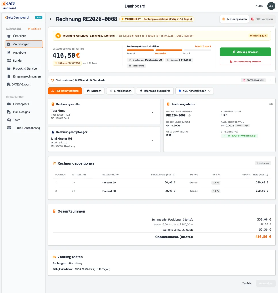Screen dimensions: 278x293
Task: Click the Wechseln link
Action: 34,29
